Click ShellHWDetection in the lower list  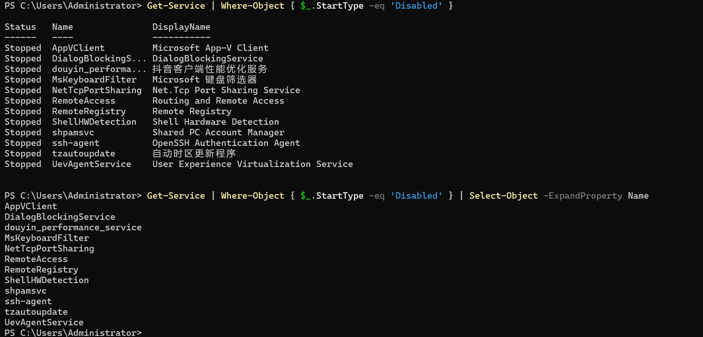[46, 280]
